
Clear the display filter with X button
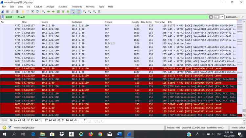[211, 17]
